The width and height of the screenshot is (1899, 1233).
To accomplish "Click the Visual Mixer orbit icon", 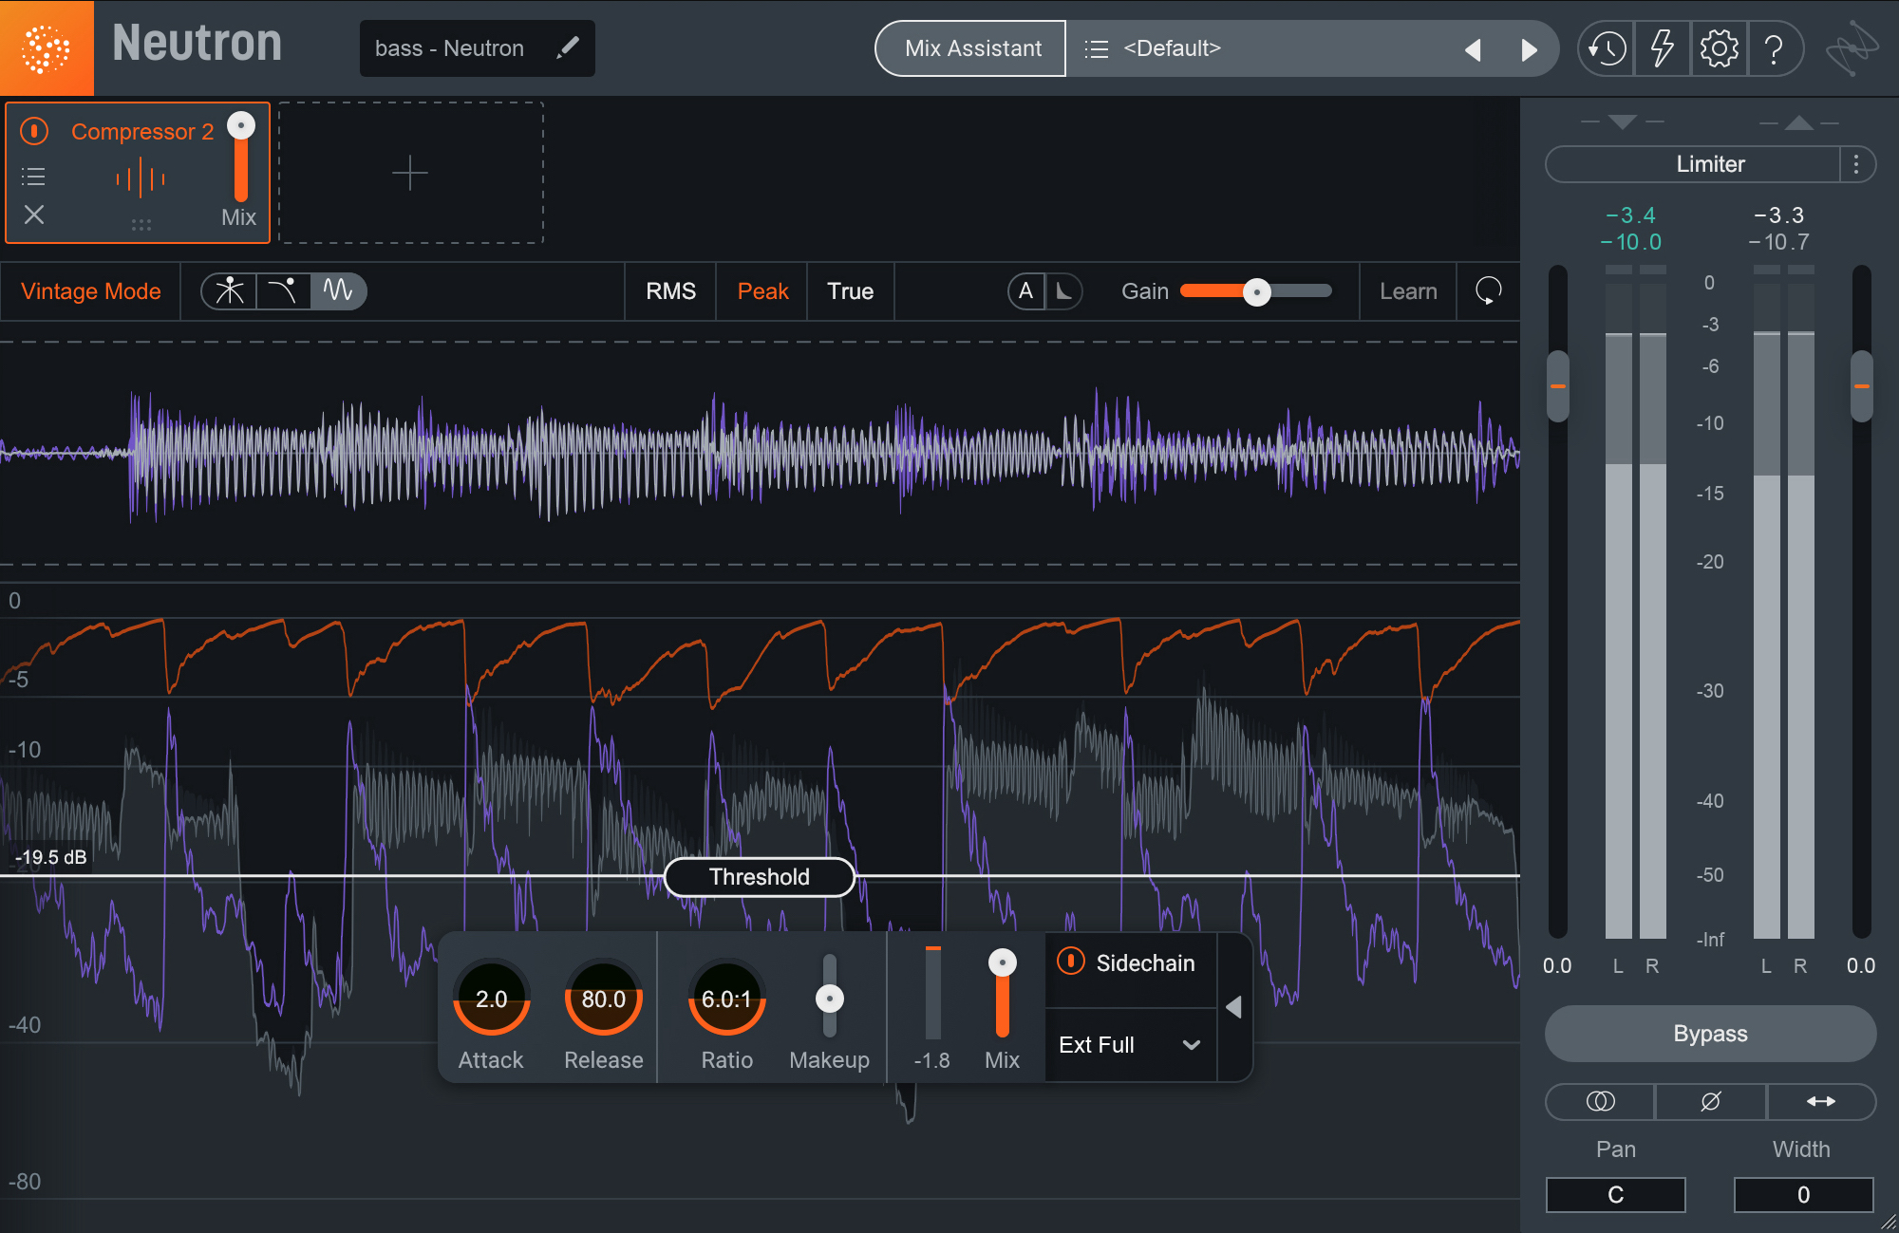I will point(1851,48).
